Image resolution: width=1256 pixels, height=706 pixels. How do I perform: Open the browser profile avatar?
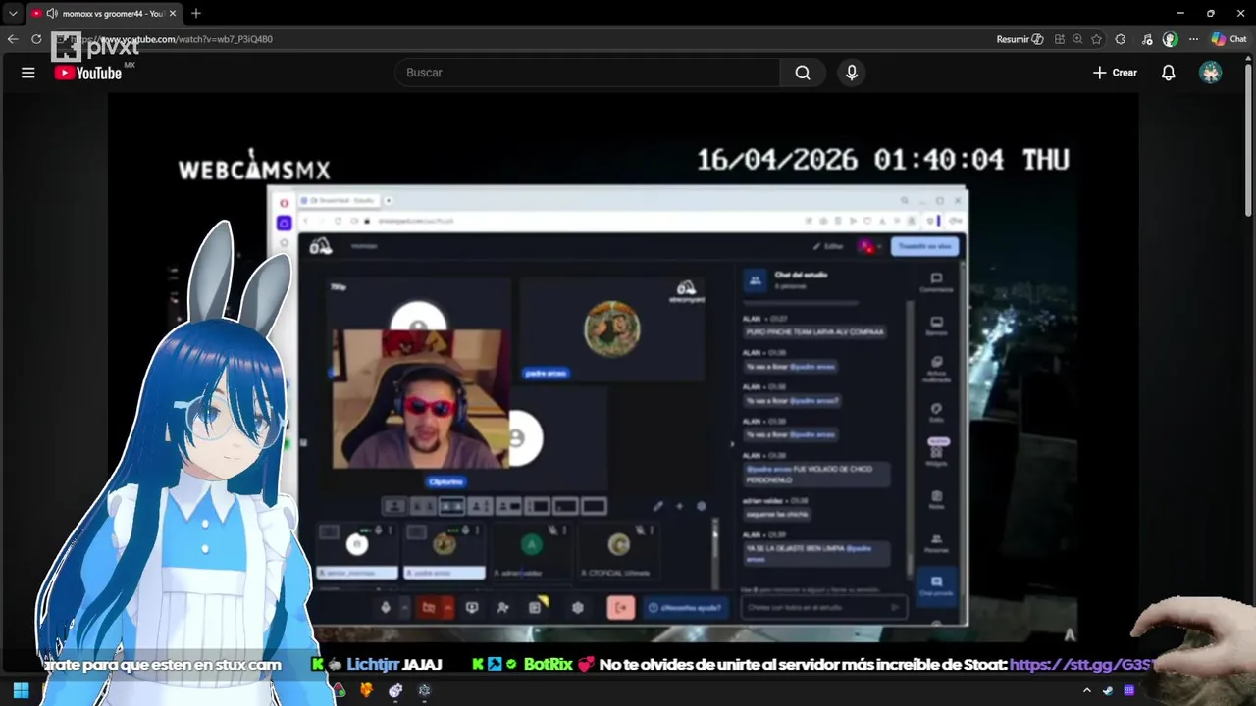click(1170, 39)
